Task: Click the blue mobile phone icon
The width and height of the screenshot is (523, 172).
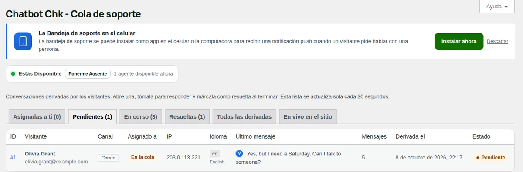Action: (x=23, y=42)
